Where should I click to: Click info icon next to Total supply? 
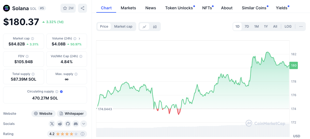click(x=33, y=74)
